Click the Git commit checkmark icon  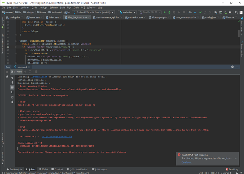[x=200, y=13]
